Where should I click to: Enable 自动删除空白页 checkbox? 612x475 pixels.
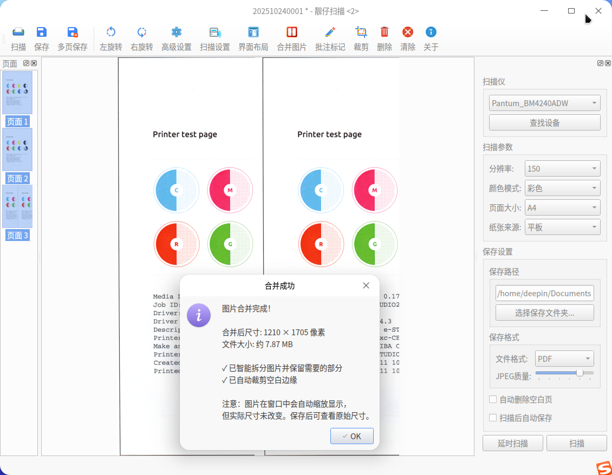[493, 399]
